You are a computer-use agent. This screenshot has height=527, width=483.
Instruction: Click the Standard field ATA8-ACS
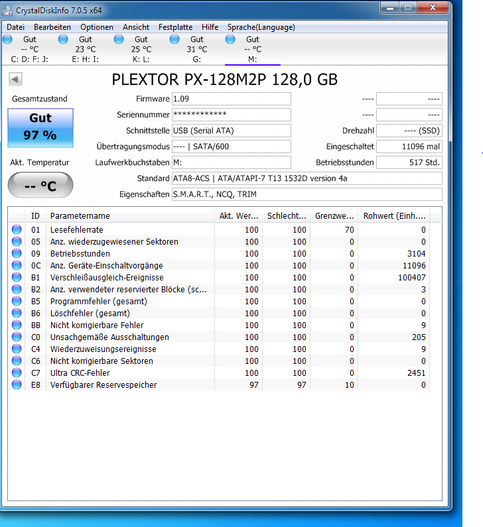click(307, 178)
